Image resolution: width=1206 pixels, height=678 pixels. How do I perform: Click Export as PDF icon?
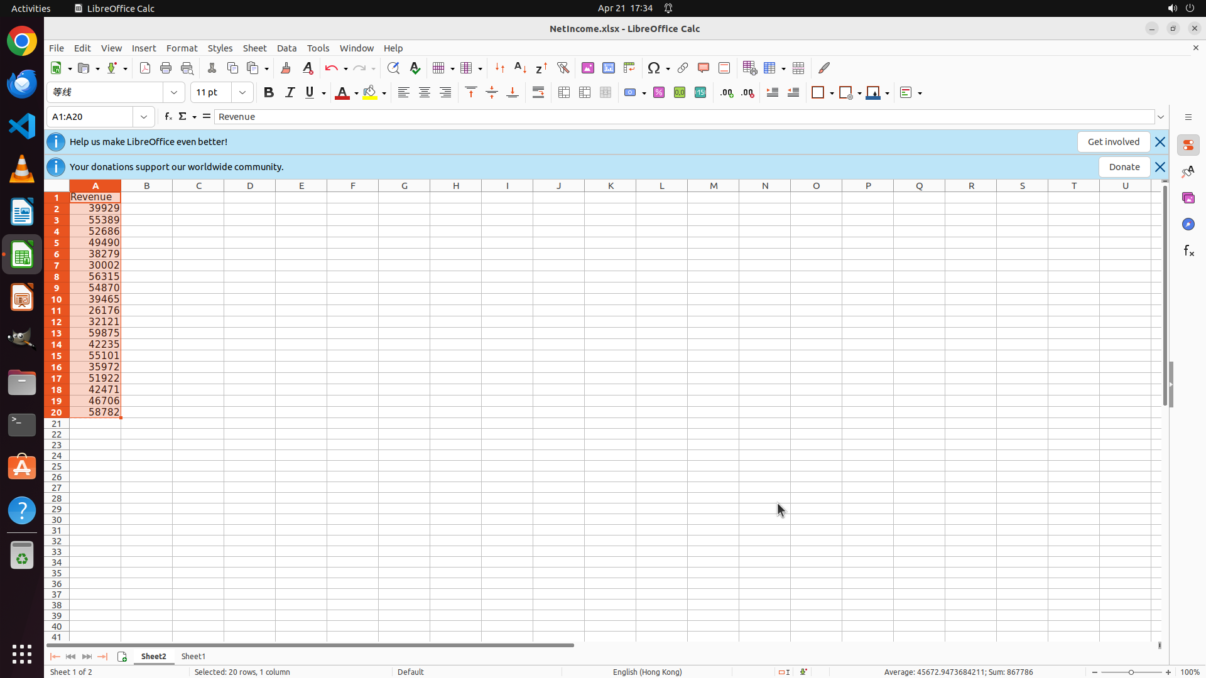click(145, 68)
